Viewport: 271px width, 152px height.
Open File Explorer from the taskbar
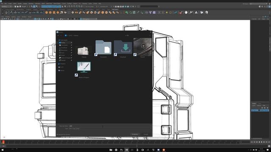pos(111,150)
